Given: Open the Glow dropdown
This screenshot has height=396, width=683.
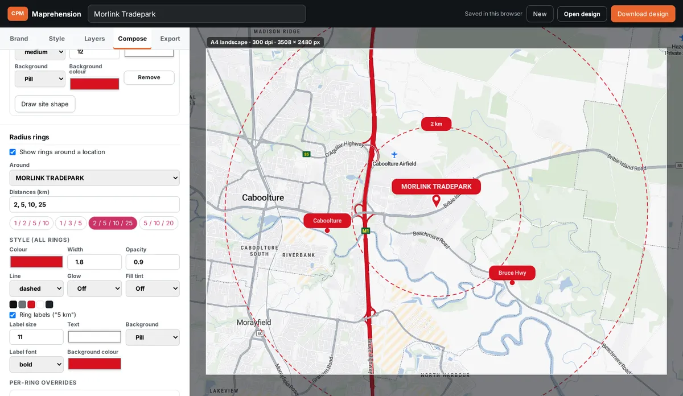Looking at the screenshot, I should click(94, 288).
